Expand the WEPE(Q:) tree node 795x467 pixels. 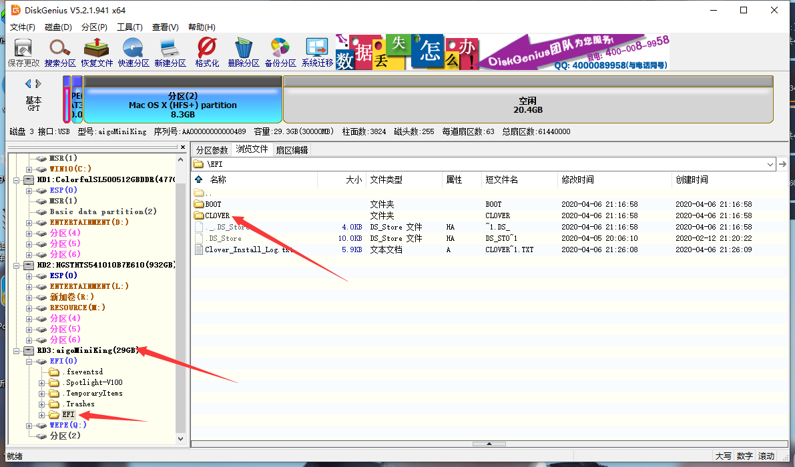click(29, 426)
